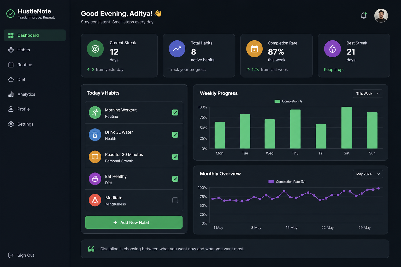Viewport: 401px width, 267px height.
Task: Click the Morning Workout runner icon
Action: (95, 112)
